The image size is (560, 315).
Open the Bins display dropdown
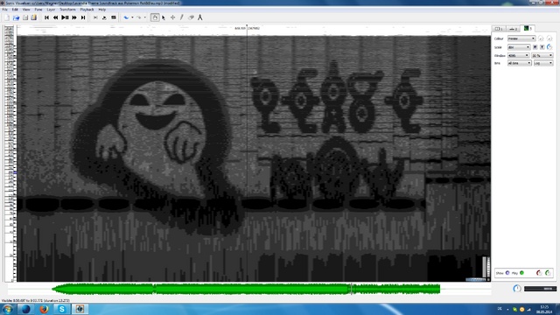tap(520, 63)
